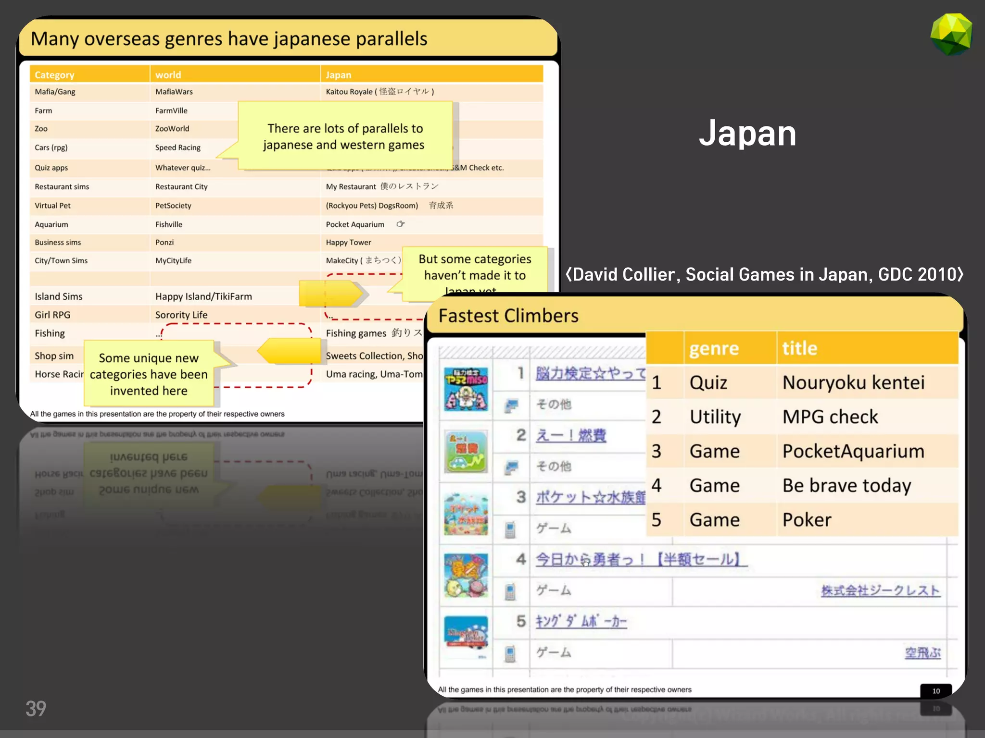Open the えー！燃費 link
The width and height of the screenshot is (985, 738).
coord(571,435)
